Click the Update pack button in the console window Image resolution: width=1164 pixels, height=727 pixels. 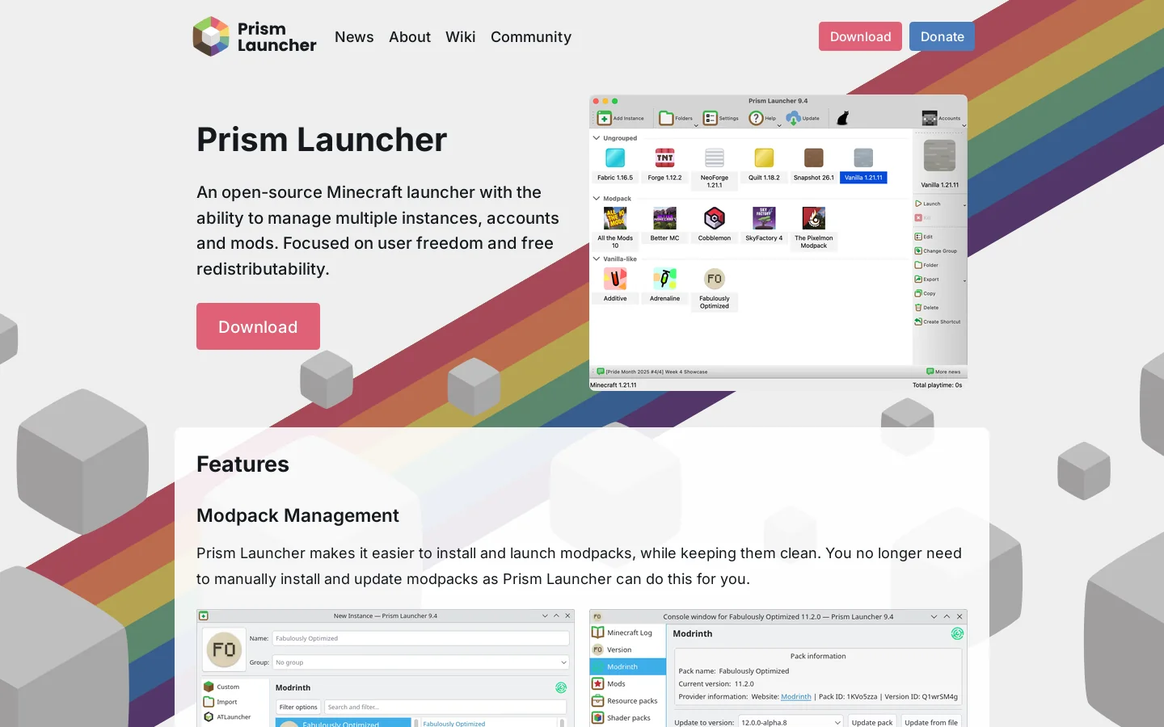point(872,722)
